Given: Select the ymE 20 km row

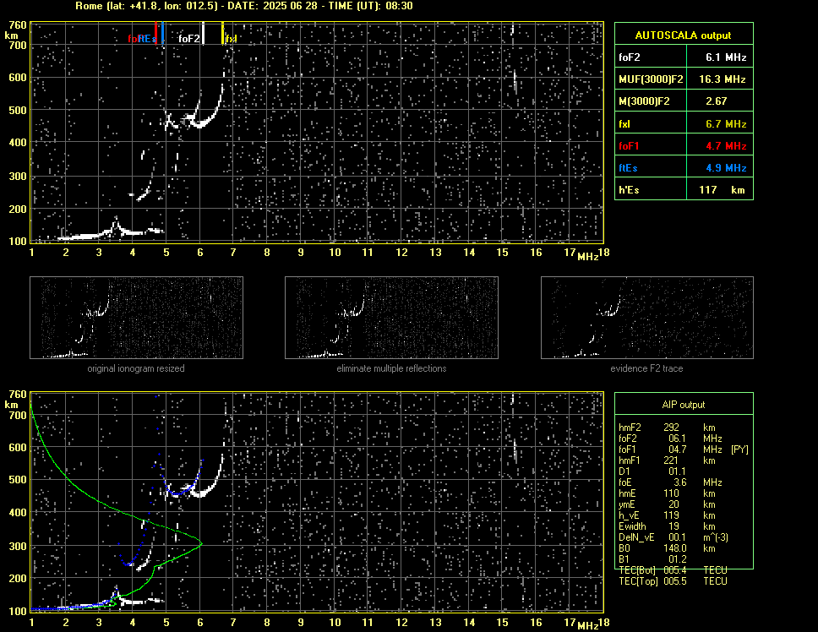Looking at the screenshot, I should pos(667,504).
